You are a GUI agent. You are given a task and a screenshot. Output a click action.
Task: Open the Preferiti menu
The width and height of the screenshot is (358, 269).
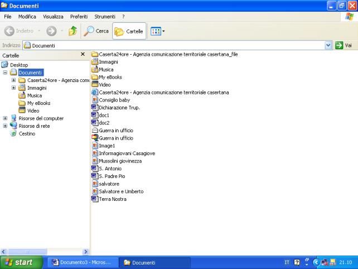[79, 17]
